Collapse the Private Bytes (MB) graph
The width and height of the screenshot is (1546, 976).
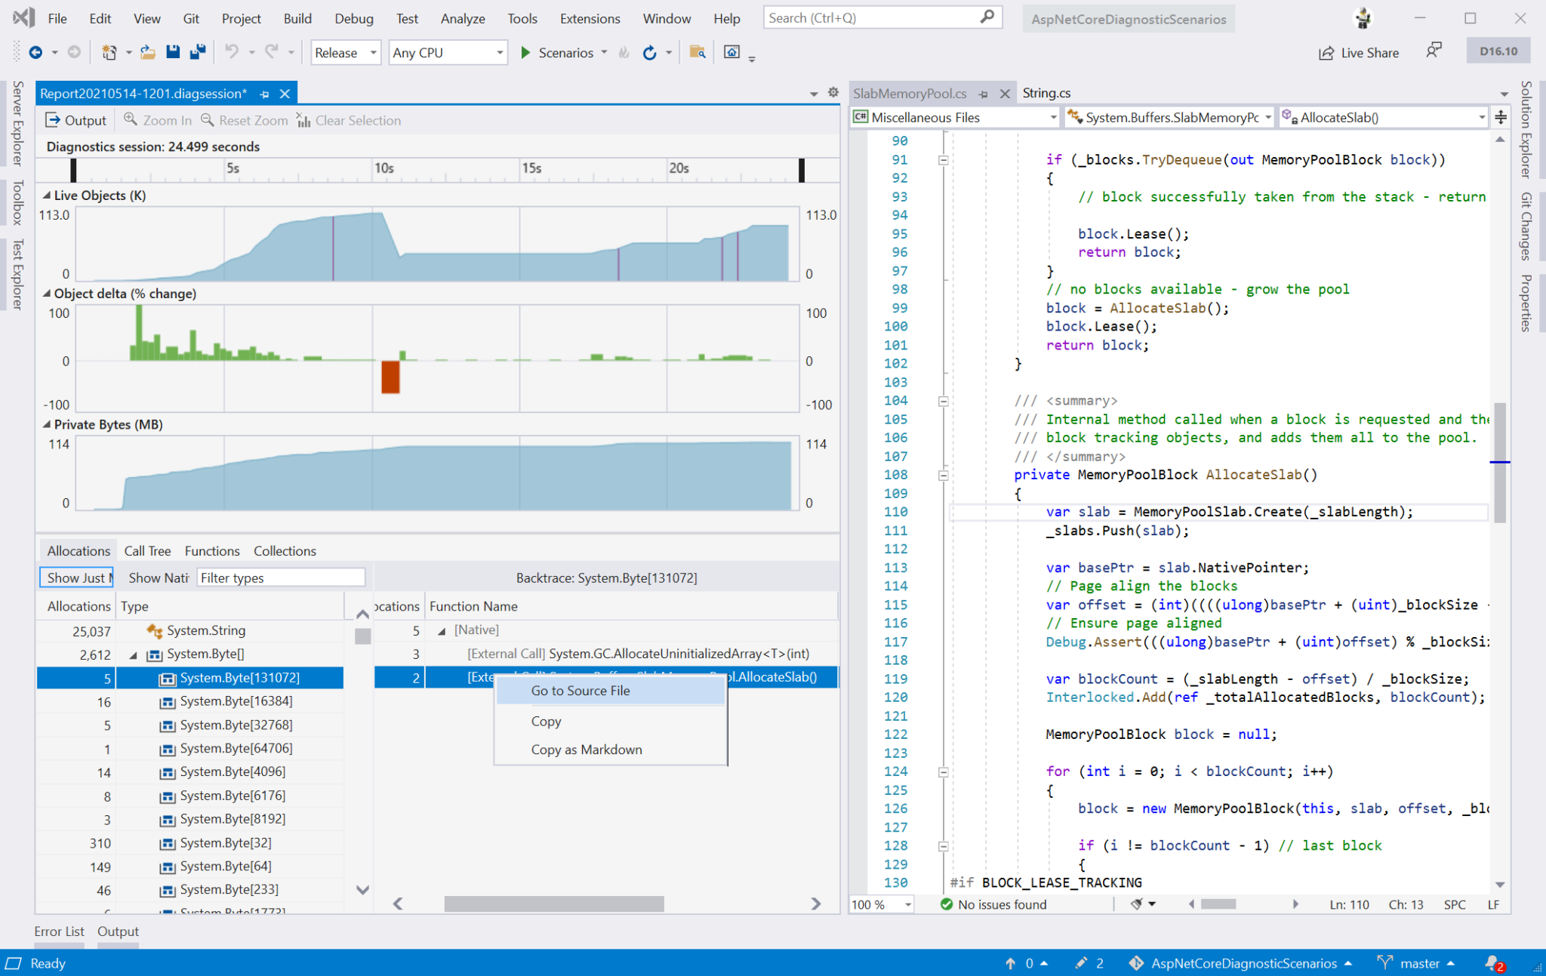coord(46,424)
